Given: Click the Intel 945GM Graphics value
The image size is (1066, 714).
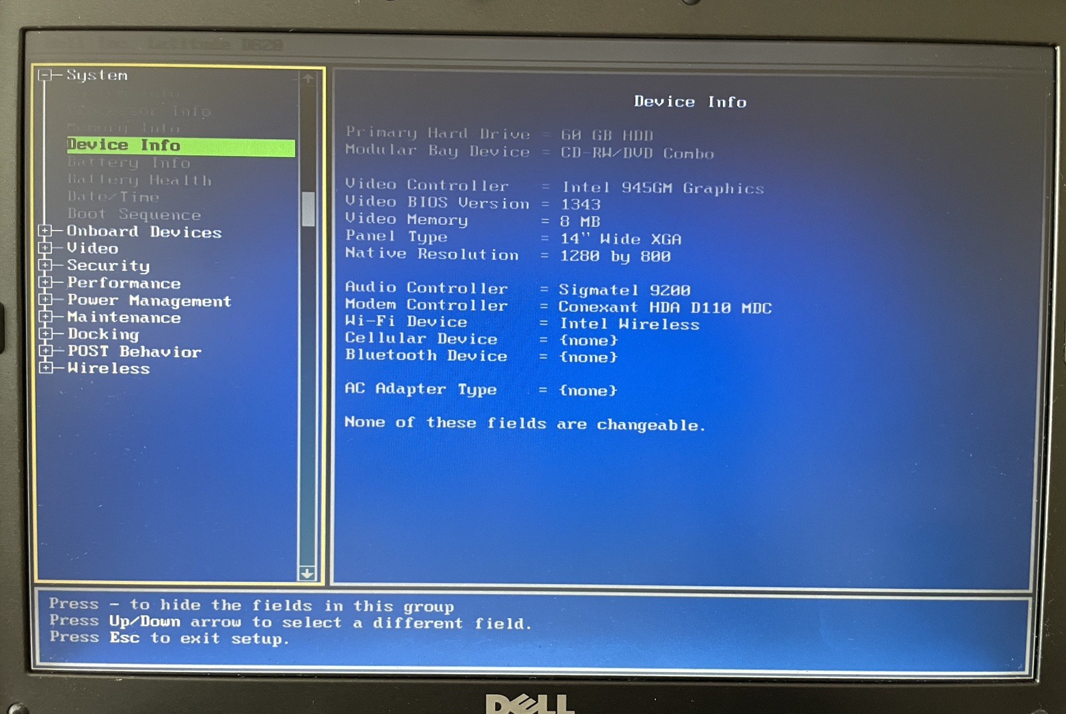Looking at the screenshot, I should coord(663,188).
